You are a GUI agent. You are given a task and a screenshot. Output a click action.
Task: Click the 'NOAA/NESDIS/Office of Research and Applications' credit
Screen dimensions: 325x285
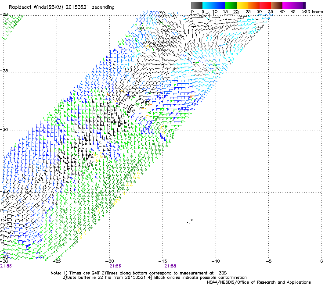pyautogui.click(x=259, y=282)
